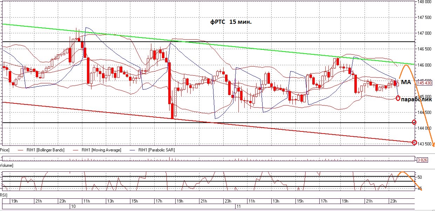This screenshot has height=211, width=435.
Task: Click the 11h time label above date 10
Action: 86,201
